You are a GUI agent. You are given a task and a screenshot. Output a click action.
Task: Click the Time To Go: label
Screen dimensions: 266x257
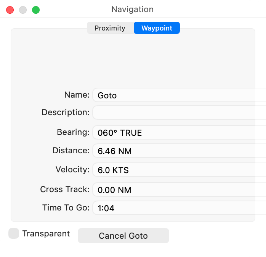point(66,207)
